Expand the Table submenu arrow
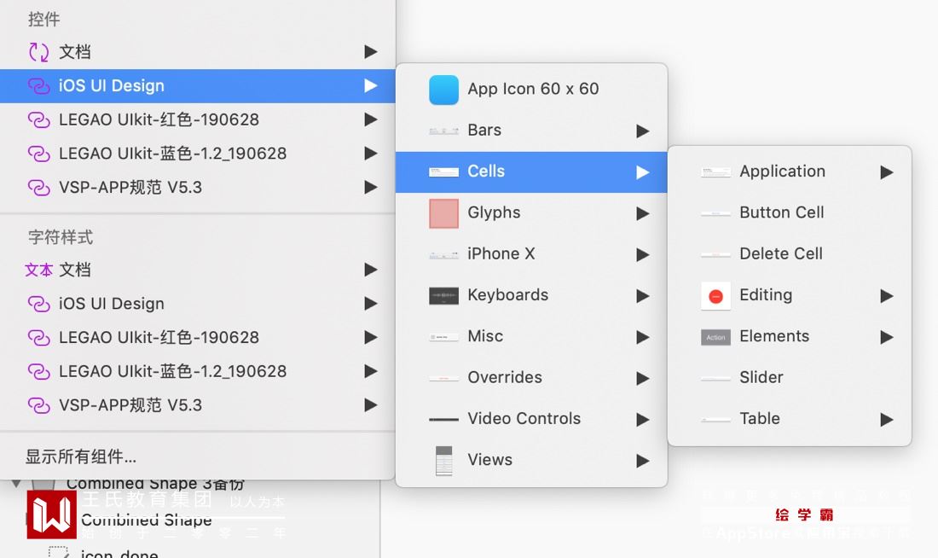 coord(887,420)
